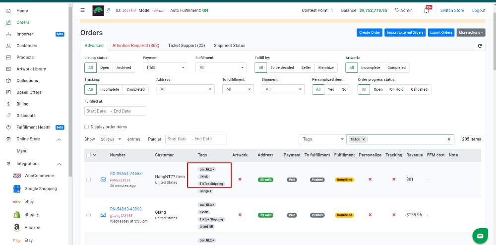This screenshot has height=245, width=496.
Task: Open bulk select chevron in table header
Action: (x=94, y=155)
